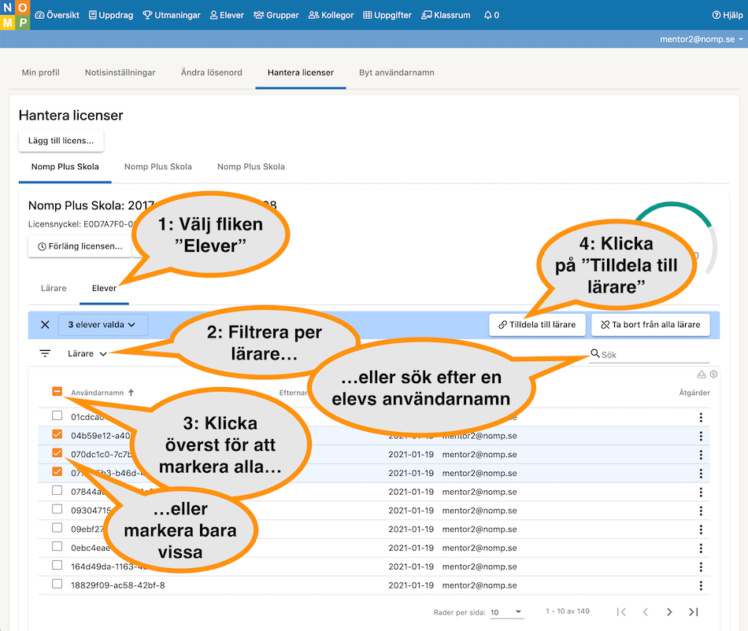Change rows per page dropdown showing 10
The width and height of the screenshot is (748, 631).
click(506, 612)
